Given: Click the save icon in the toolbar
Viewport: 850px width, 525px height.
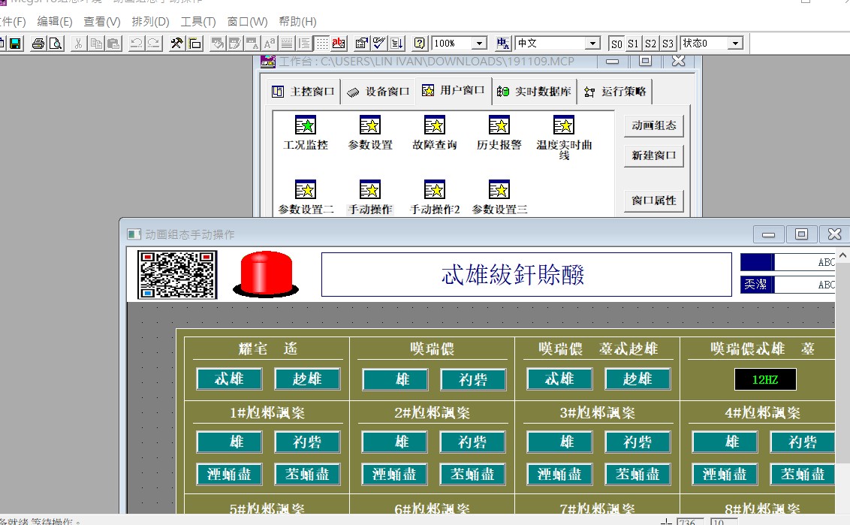Looking at the screenshot, I should pyautogui.click(x=14, y=44).
